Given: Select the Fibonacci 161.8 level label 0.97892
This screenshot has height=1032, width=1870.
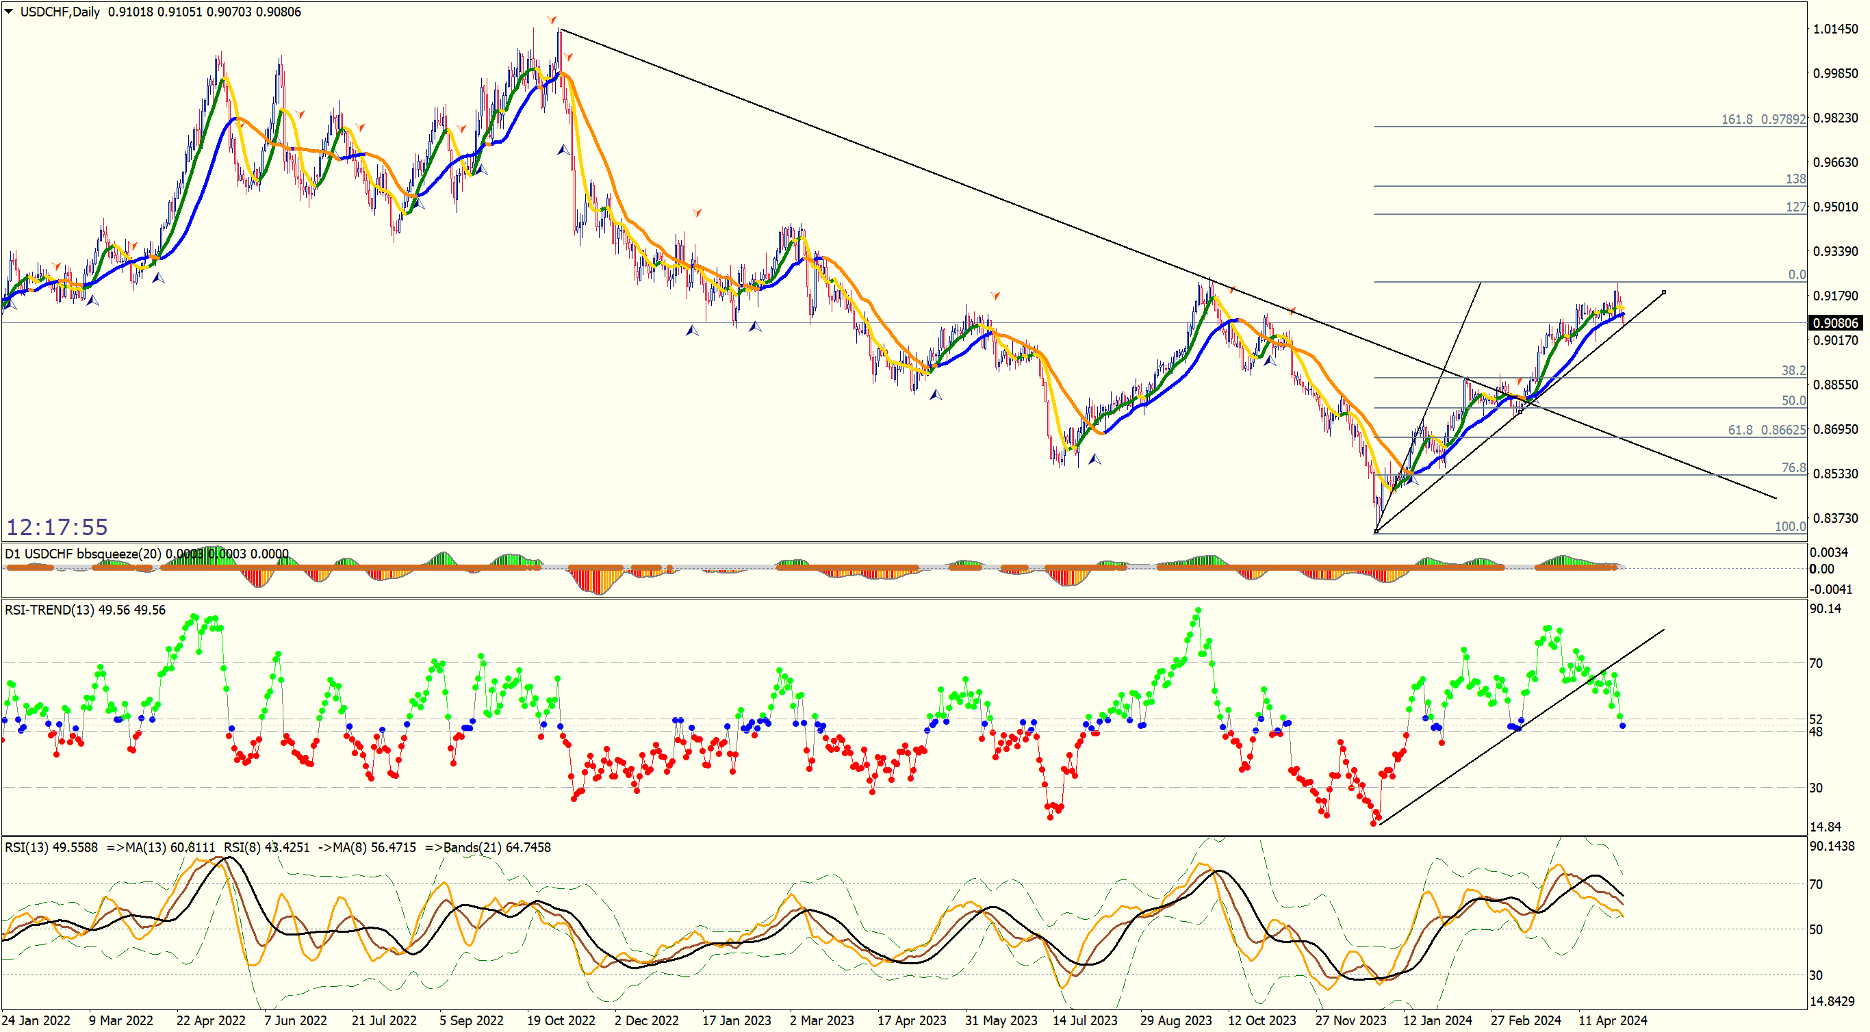Looking at the screenshot, I should point(1763,119).
